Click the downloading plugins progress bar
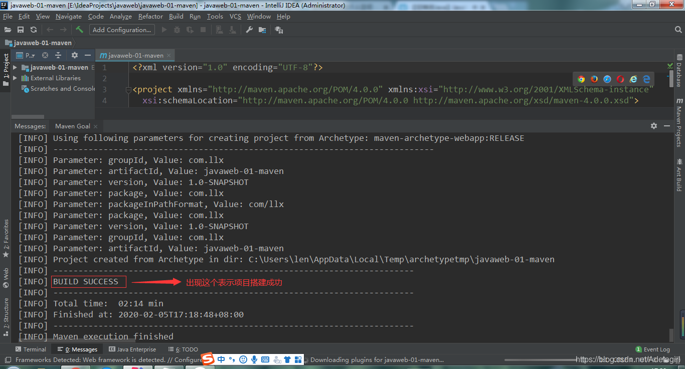The width and height of the screenshot is (685, 369). click(541, 359)
